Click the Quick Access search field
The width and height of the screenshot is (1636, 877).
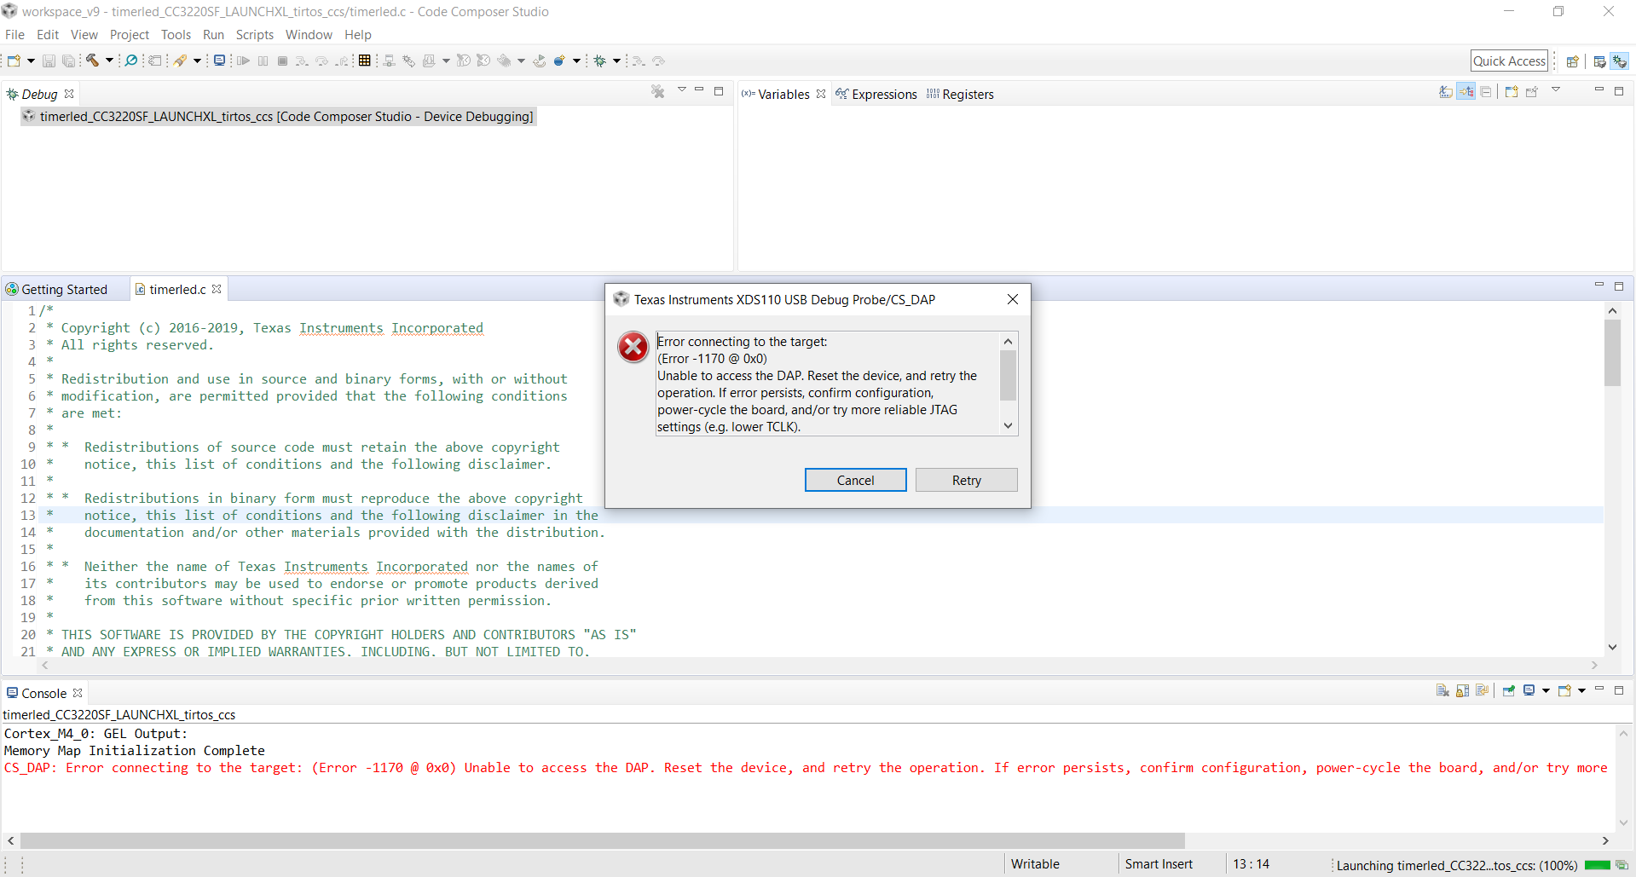1509,61
